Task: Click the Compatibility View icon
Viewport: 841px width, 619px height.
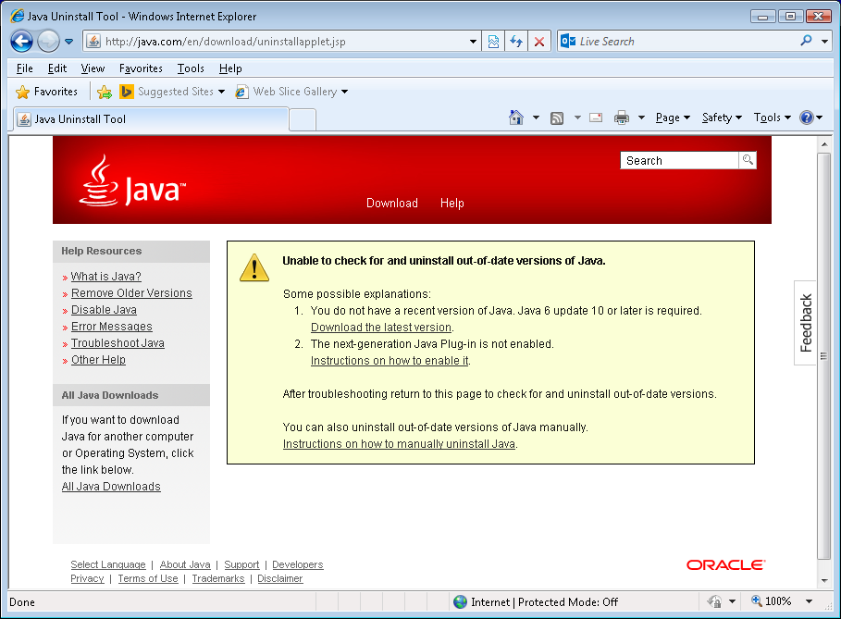Action: [494, 42]
